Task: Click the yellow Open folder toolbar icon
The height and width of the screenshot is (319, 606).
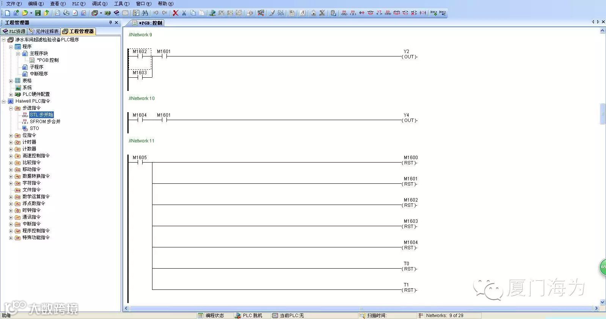Action: click(25, 13)
